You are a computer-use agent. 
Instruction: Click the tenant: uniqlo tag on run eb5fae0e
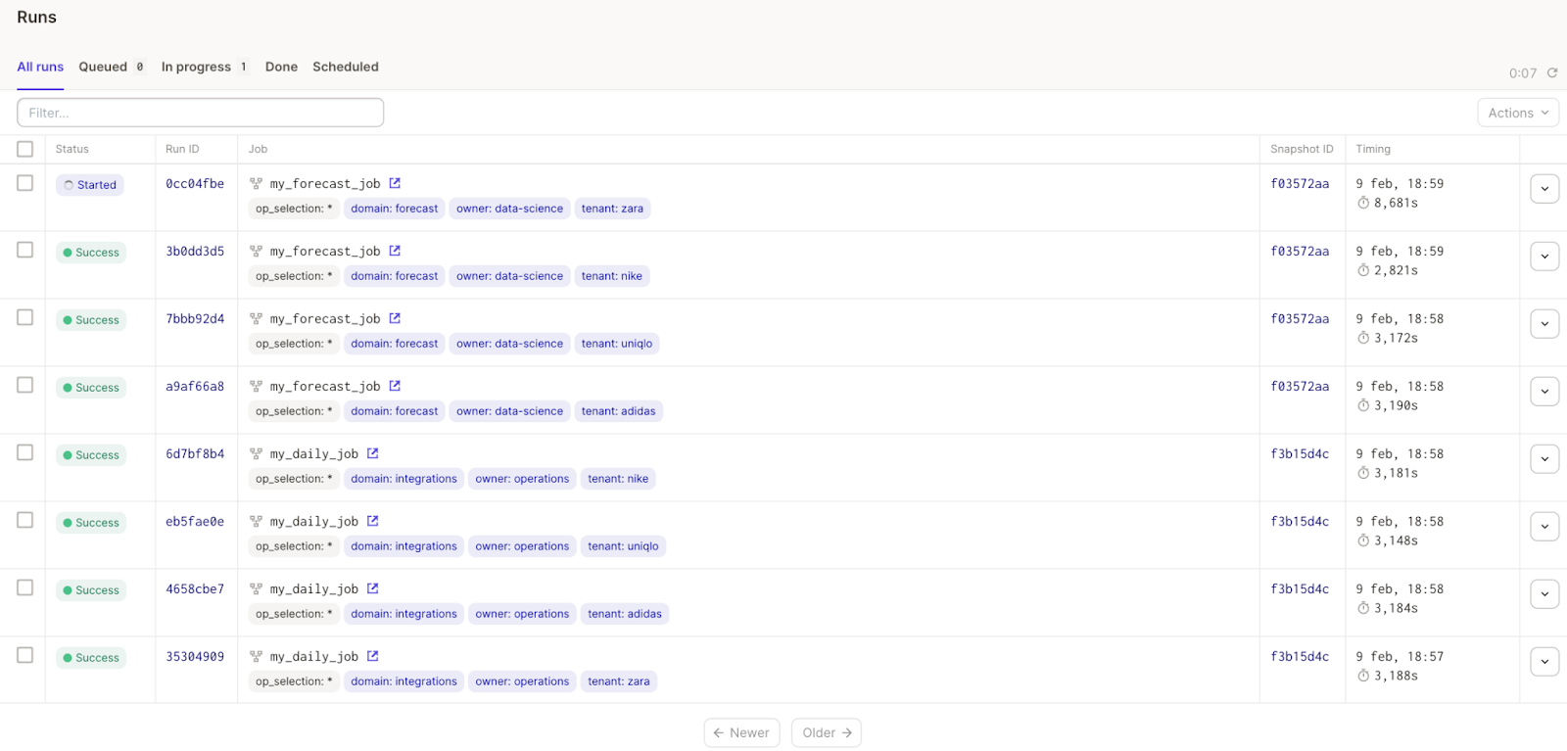coord(623,546)
